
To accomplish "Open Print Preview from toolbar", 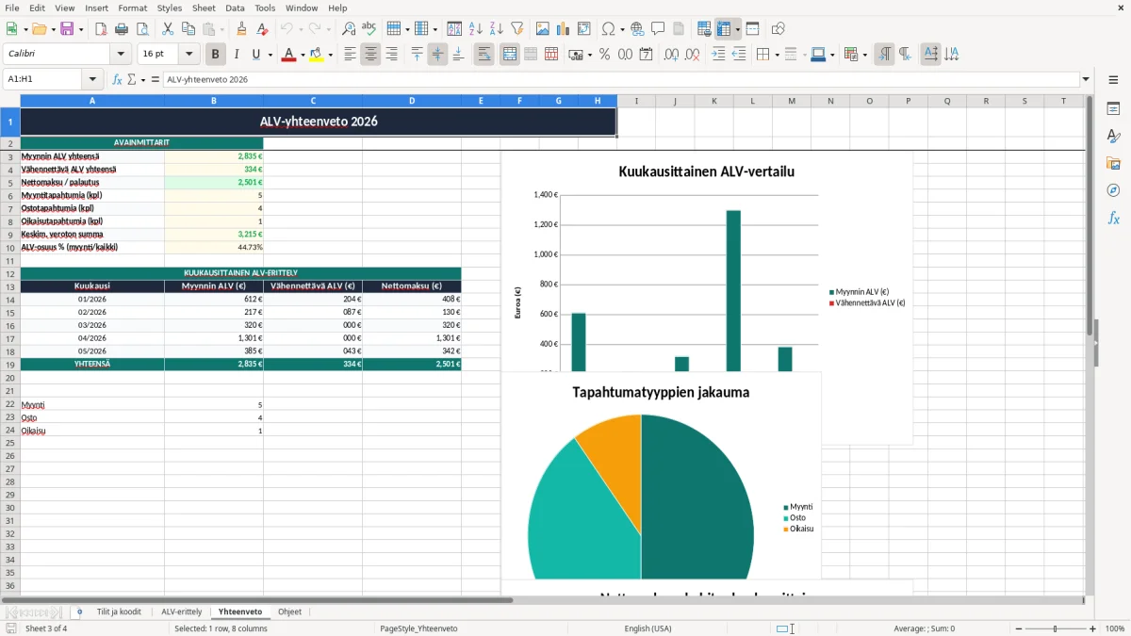I will point(142,29).
